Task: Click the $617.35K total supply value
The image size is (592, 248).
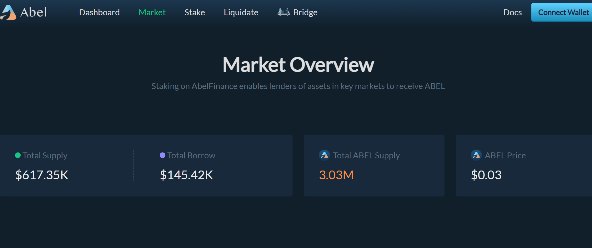Action: pos(42,175)
